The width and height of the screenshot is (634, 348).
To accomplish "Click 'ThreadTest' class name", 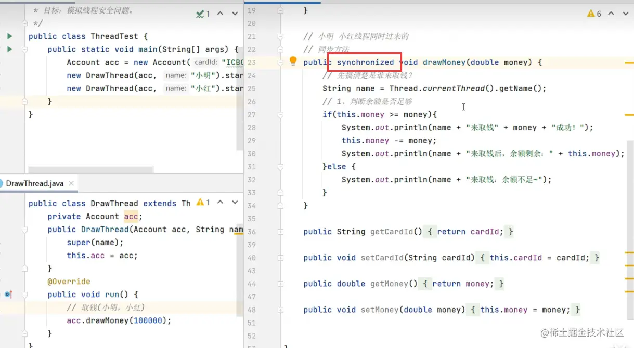I will tap(114, 36).
